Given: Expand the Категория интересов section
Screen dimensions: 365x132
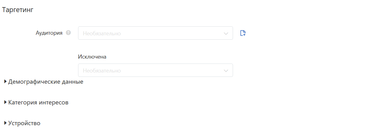Looking at the screenshot, I should tap(38, 103).
